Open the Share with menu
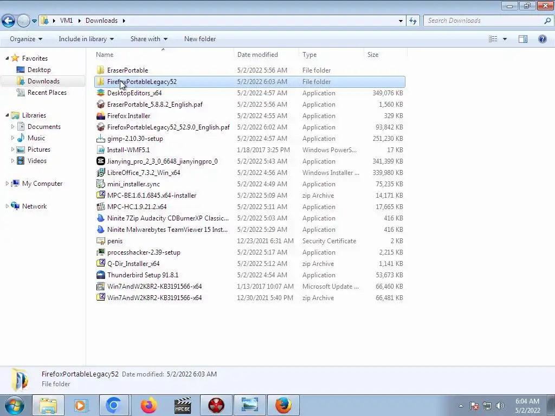The width and height of the screenshot is (555, 416). coord(149,39)
